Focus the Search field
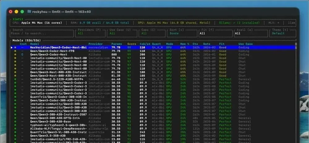 [42, 33]
